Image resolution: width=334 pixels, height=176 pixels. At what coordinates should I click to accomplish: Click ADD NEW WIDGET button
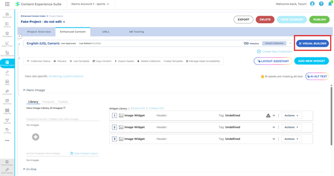[312, 61]
